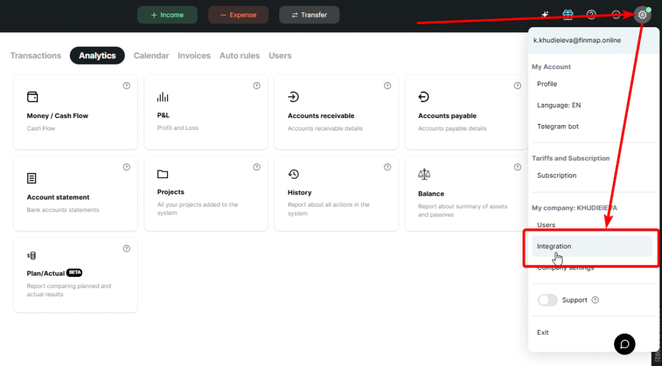662x366 pixels.
Task: Open the Calendar tab
Action: pos(151,56)
